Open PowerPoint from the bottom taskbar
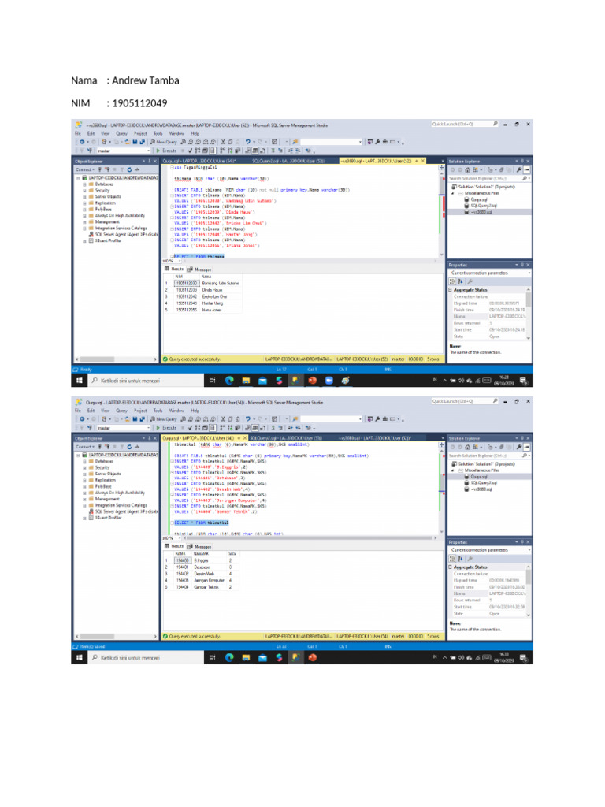605x807 pixels. [312, 658]
